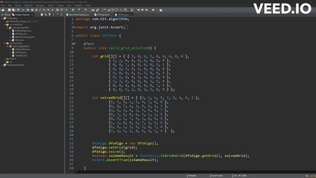Select TestUtils.java in the project tree
This screenshot has height=178, width=316.
tap(21, 55)
